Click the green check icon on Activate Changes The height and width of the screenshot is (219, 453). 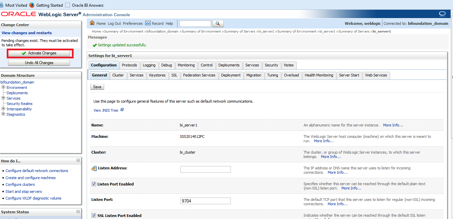pos(24,53)
